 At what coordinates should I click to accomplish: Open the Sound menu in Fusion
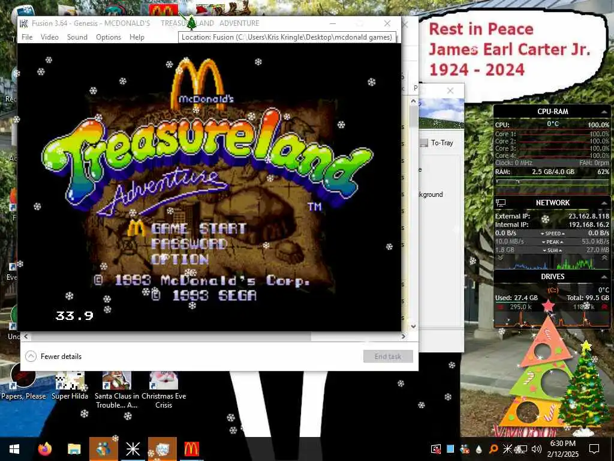(x=77, y=37)
